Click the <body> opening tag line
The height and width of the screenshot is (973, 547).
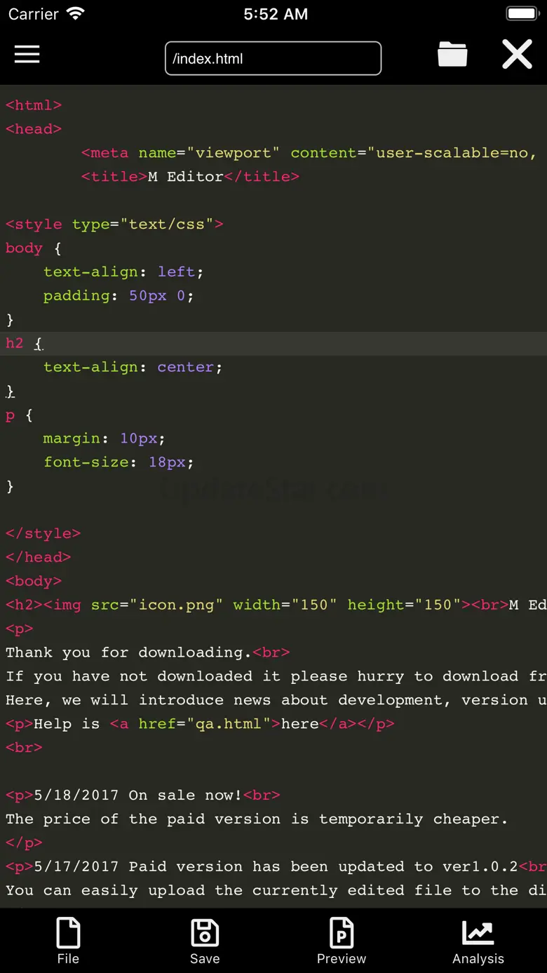[34, 582]
